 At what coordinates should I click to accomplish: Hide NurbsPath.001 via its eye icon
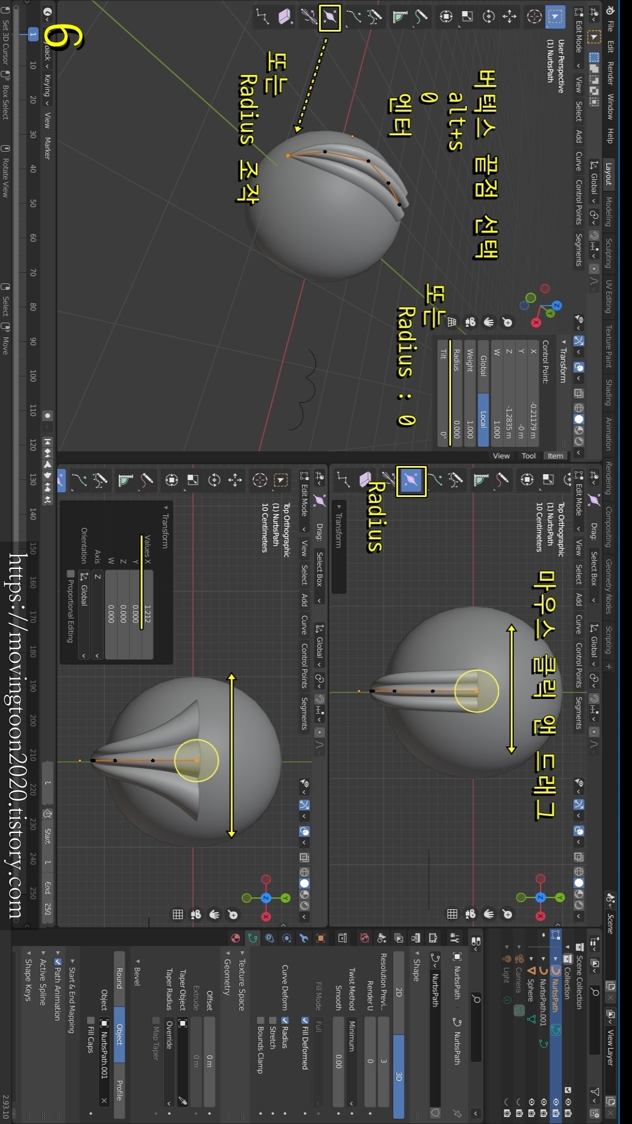[x=544, y=1101]
